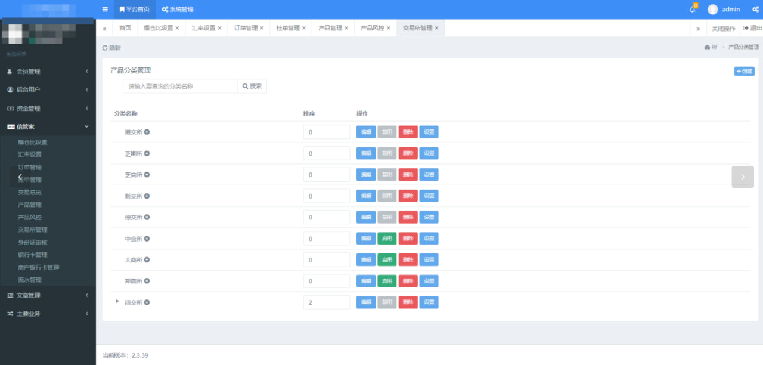This screenshot has width=763, height=365.
Task: Open the notification bell icon
Action: pos(692,10)
